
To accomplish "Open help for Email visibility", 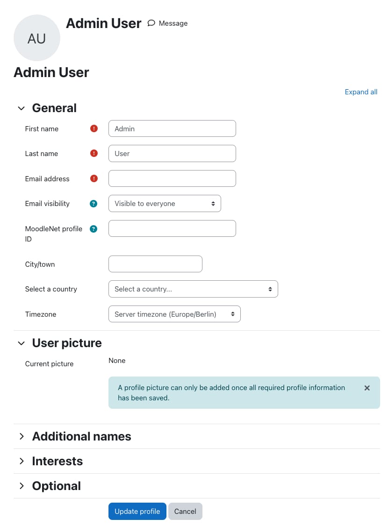I will (x=94, y=203).
